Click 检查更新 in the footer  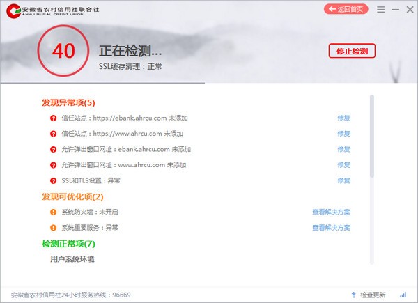coord(373,295)
